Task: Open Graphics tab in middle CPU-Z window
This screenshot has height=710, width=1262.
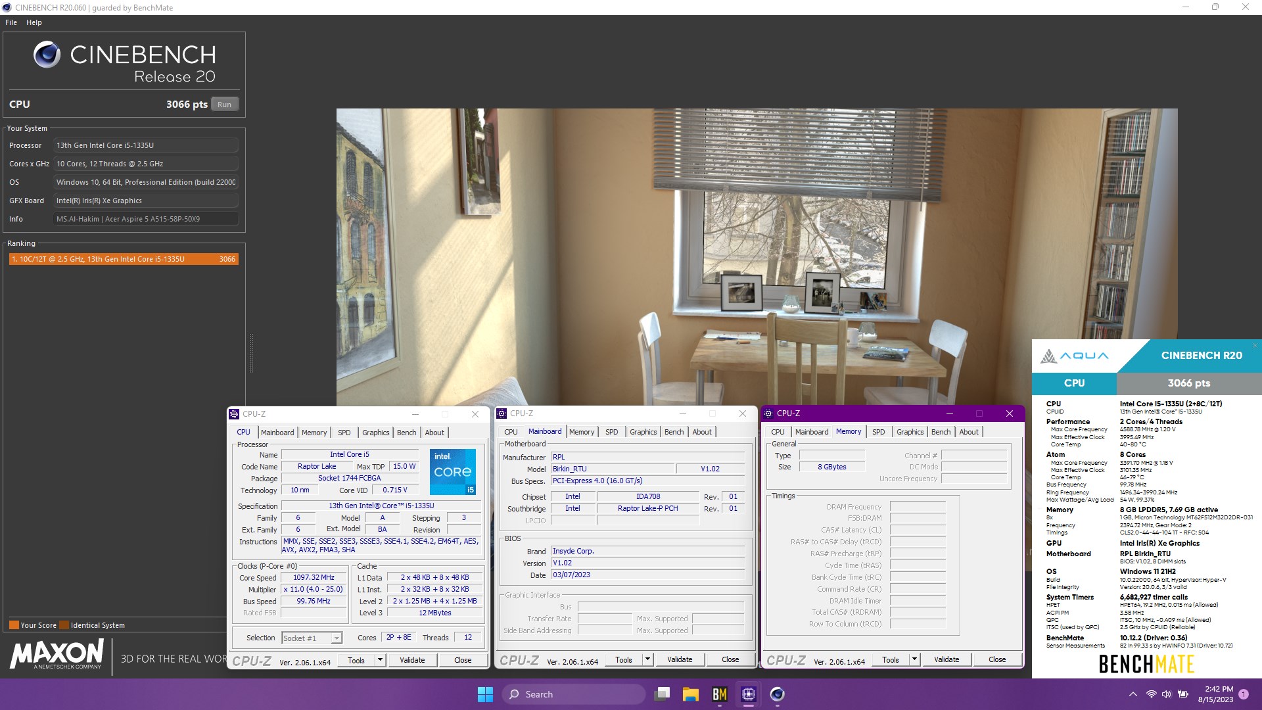Action: click(x=643, y=432)
